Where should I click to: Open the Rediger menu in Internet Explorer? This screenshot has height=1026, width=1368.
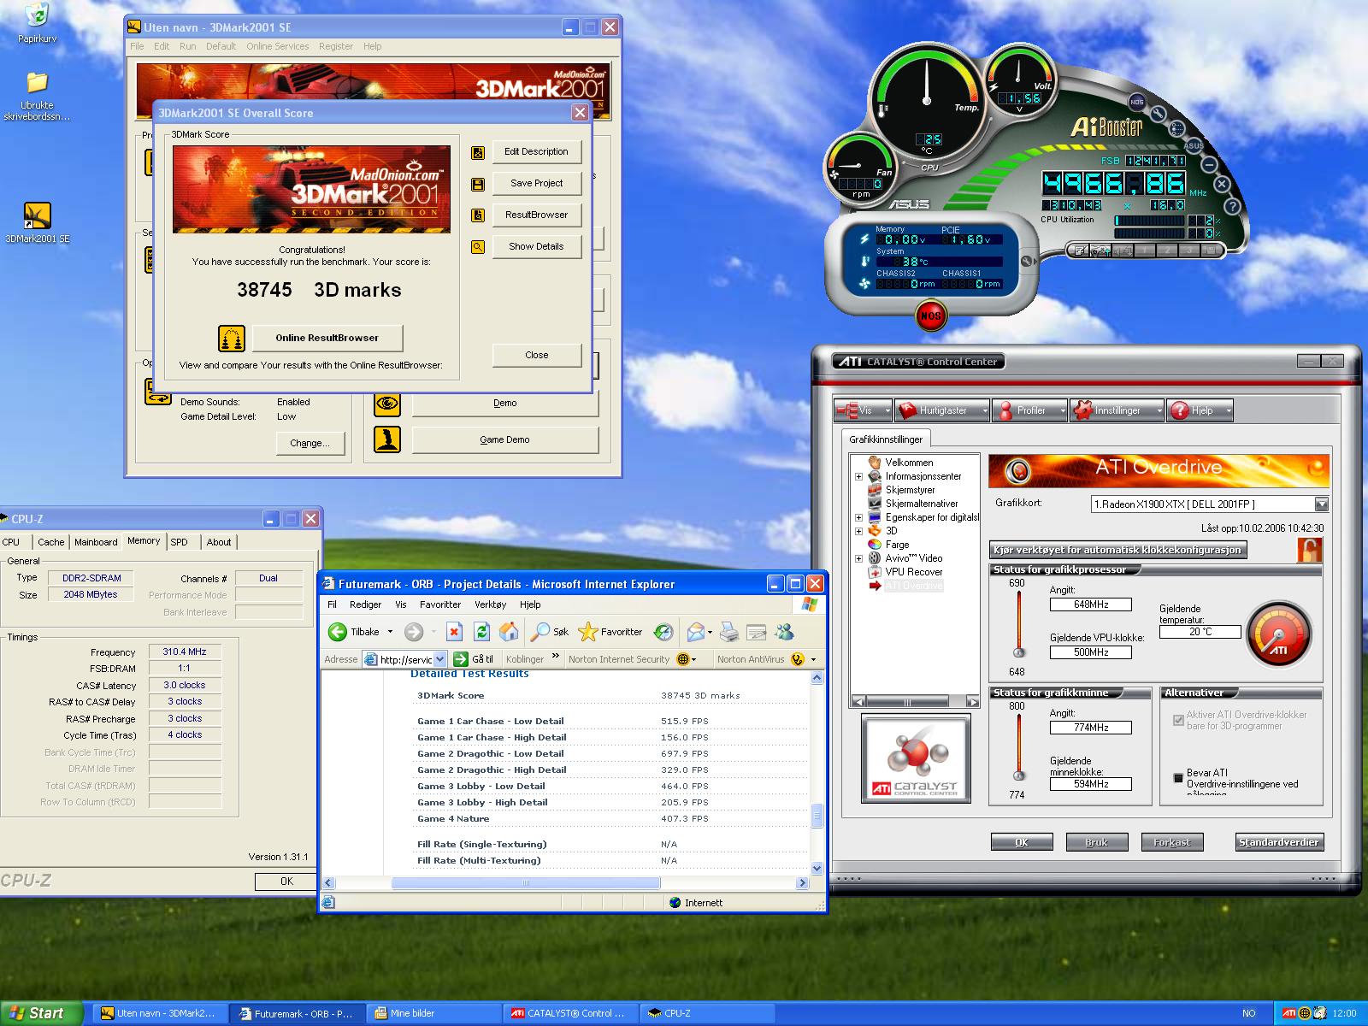(365, 604)
